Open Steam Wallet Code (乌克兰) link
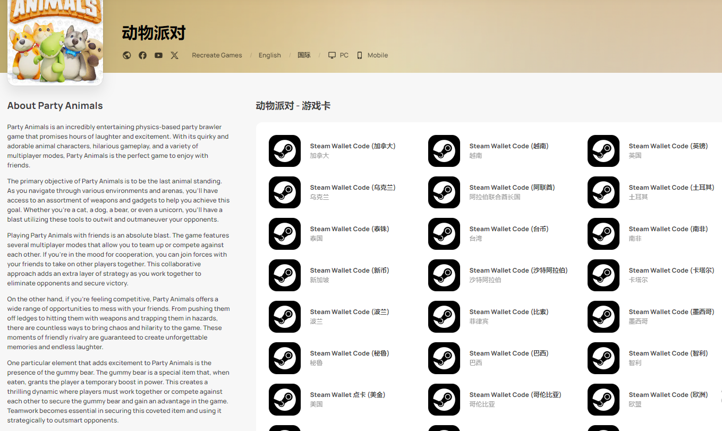The height and width of the screenshot is (431, 722). 353,188
